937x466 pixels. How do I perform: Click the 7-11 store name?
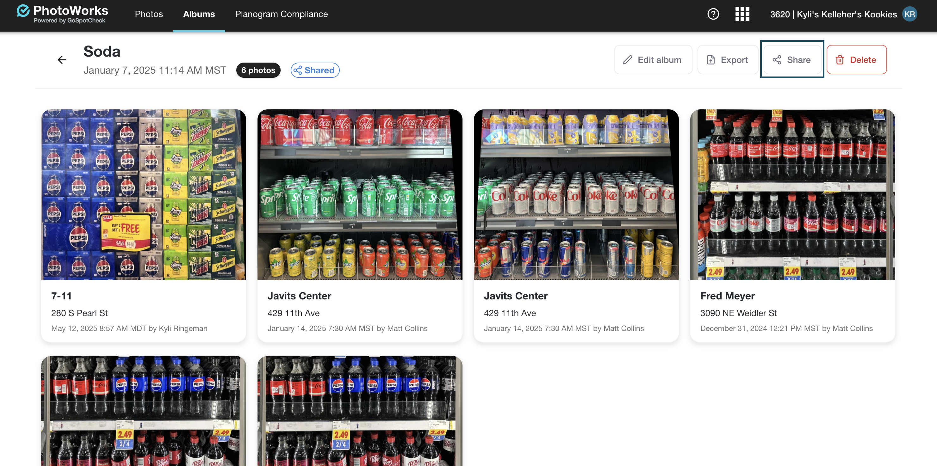[x=61, y=296]
